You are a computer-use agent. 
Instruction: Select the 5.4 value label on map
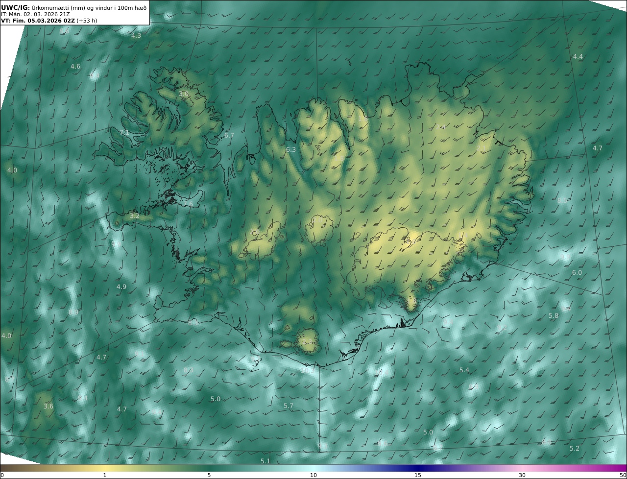coord(464,370)
